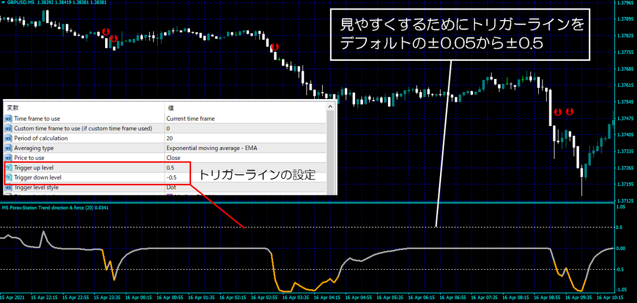Click the icon beside Trigger down level
Screen dimensions: 637x303
(8, 177)
